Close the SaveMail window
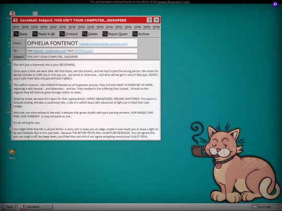 [x=157, y=20]
